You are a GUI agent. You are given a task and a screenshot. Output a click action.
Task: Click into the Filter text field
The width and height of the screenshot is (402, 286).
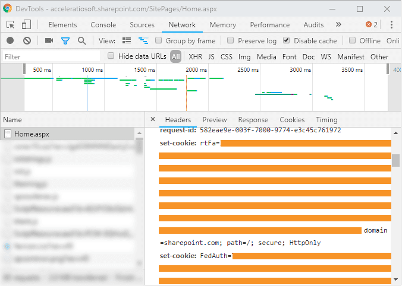pyautogui.click(x=51, y=56)
